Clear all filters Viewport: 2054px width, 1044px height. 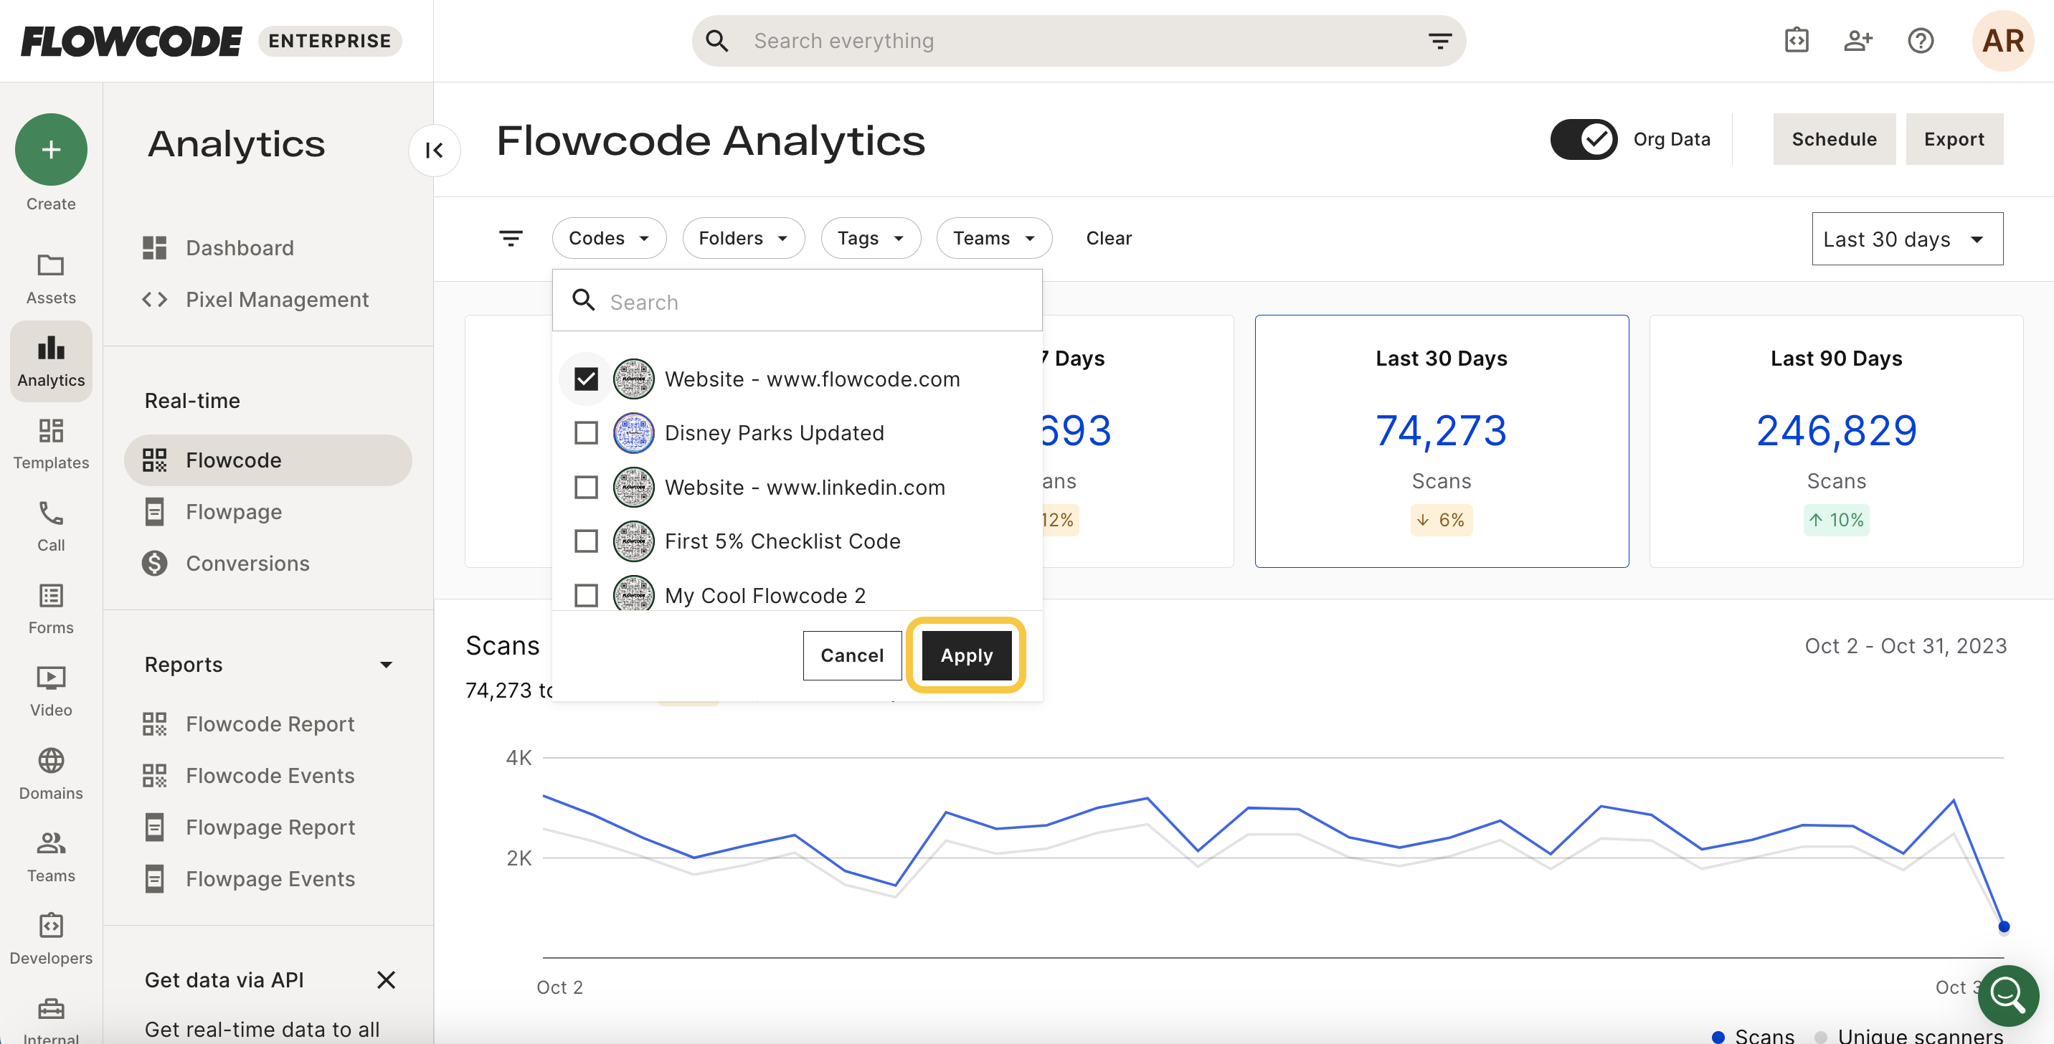click(x=1108, y=237)
